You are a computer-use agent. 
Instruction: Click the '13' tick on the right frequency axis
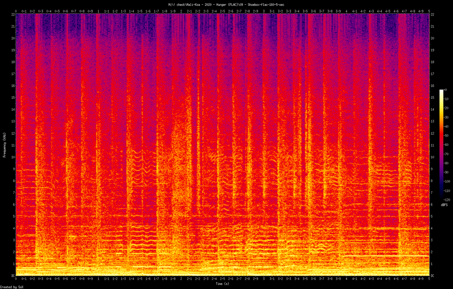pyautogui.click(x=432, y=121)
